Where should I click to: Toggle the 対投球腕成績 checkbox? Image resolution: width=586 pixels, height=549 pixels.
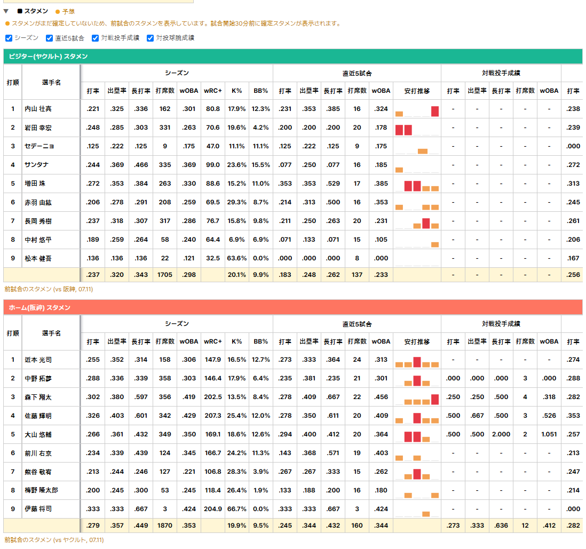tap(151, 38)
